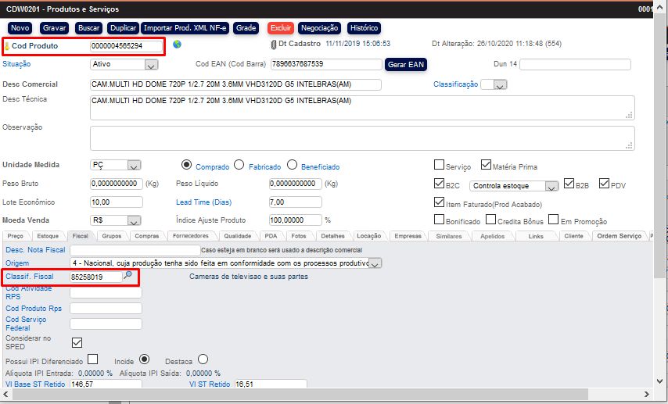The height and width of the screenshot is (404, 668).
Task: Click the Observação field resize handle
Action: click(x=629, y=145)
